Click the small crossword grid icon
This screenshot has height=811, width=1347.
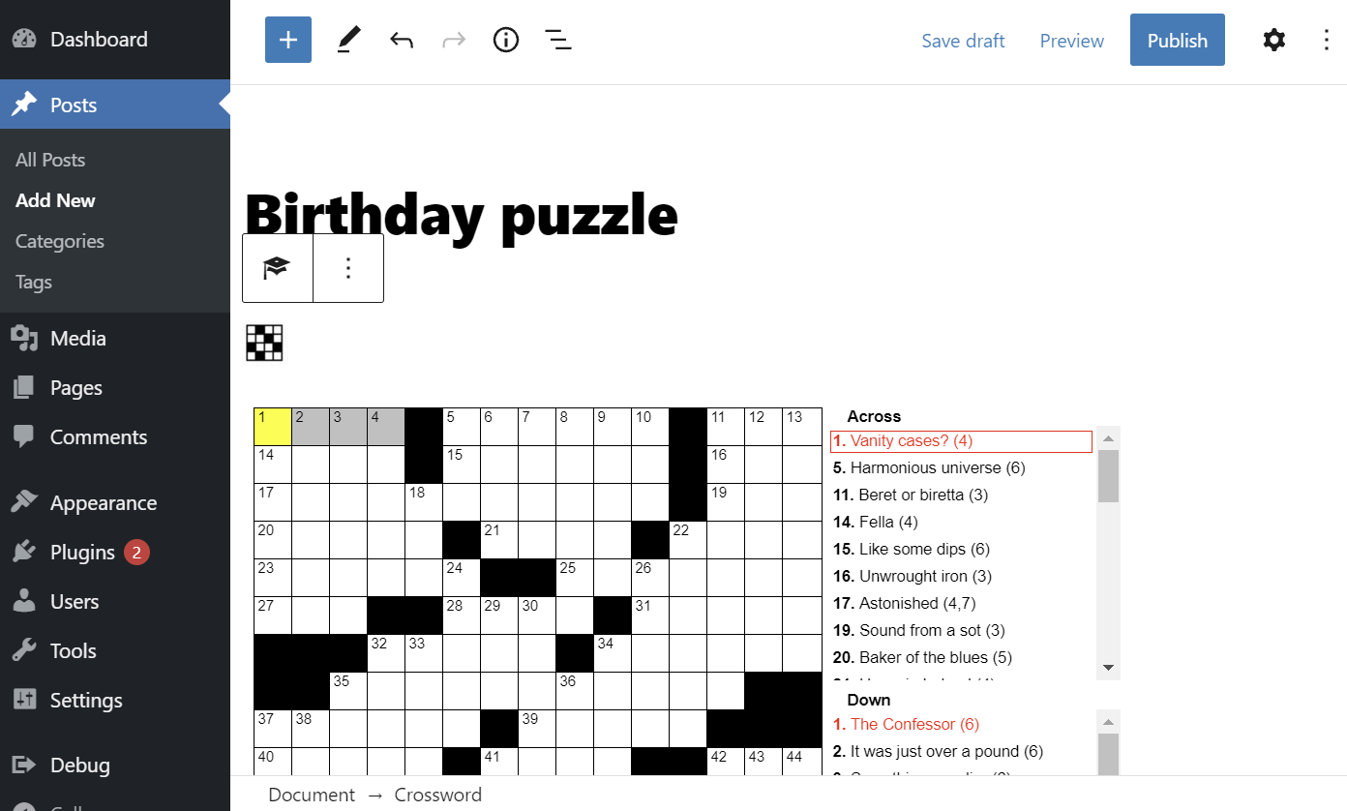click(265, 344)
